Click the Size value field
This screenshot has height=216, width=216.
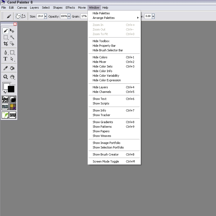pyautogui.click(x=40, y=16)
